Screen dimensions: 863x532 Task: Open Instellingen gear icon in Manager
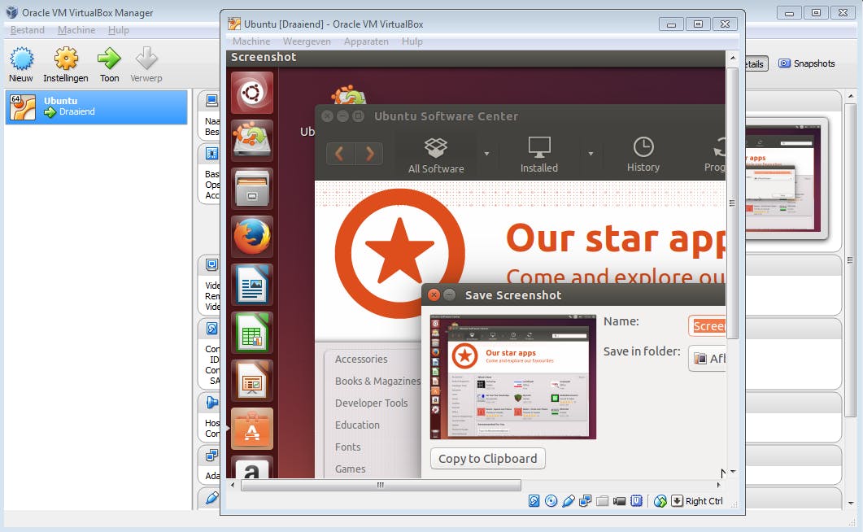click(x=66, y=59)
